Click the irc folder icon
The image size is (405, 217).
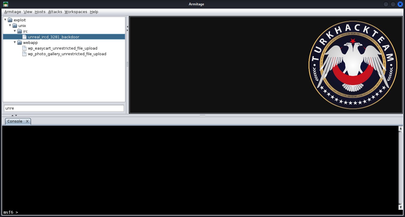pyautogui.click(x=20, y=31)
